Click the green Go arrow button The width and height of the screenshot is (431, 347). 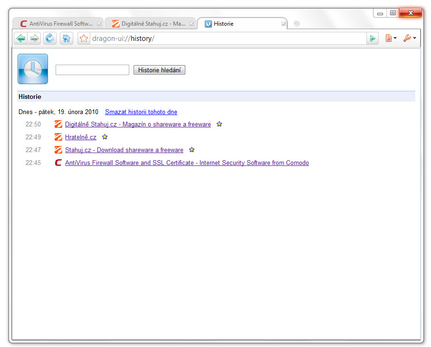tap(373, 39)
